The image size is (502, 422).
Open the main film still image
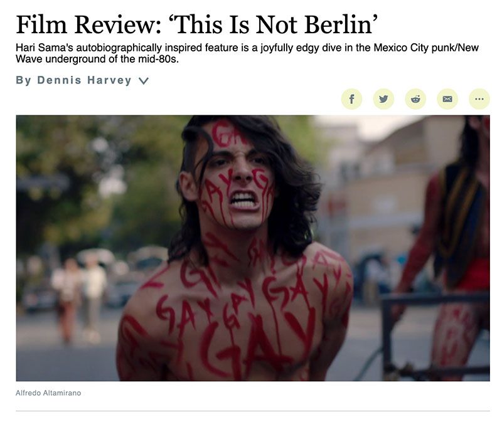pyautogui.click(x=253, y=248)
